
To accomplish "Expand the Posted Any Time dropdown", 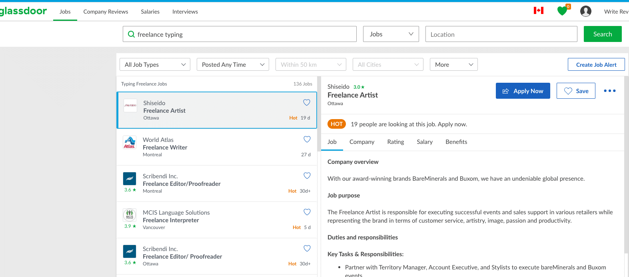I will point(233,64).
